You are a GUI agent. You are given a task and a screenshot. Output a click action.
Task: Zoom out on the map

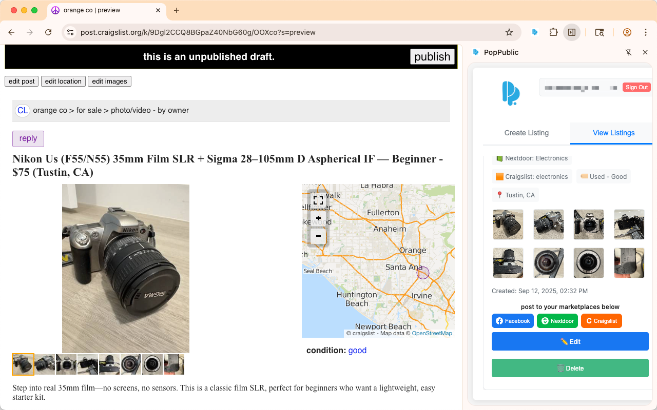(x=318, y=236)
